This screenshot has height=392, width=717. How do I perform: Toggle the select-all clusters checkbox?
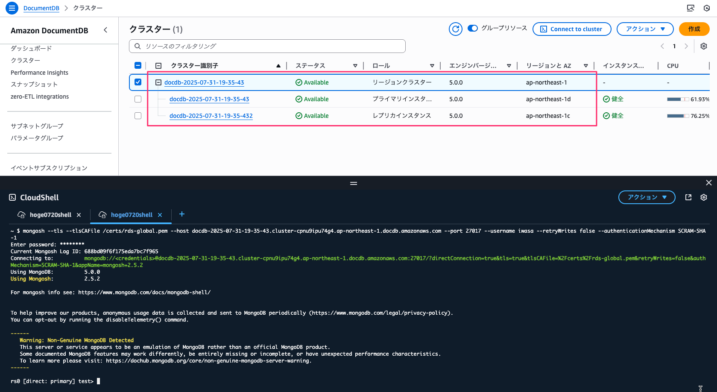click(138, 65)
